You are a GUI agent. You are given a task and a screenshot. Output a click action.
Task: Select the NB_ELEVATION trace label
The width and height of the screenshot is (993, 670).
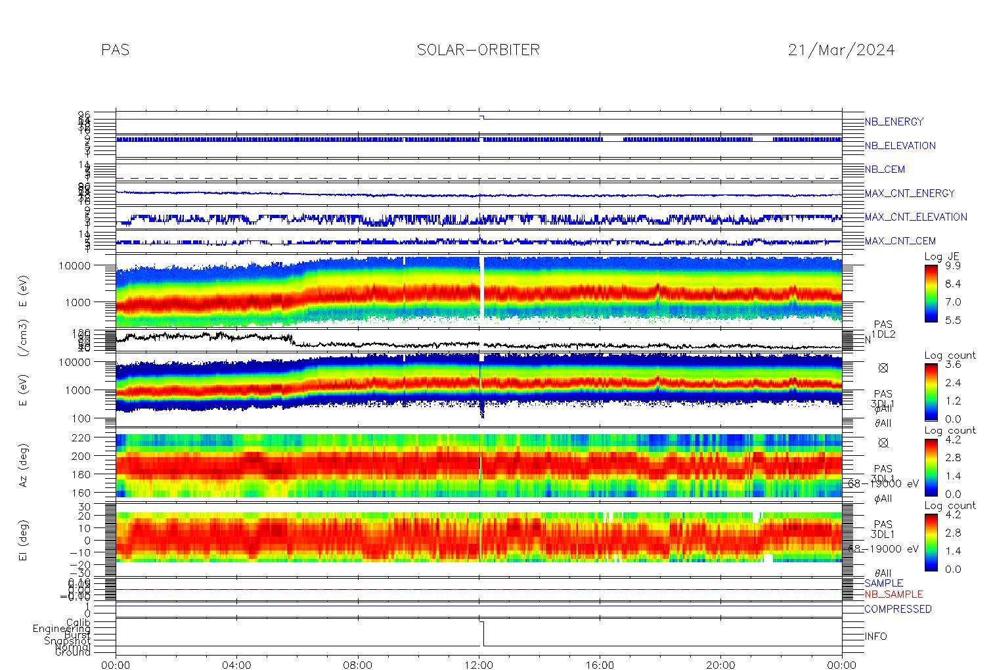900,146
